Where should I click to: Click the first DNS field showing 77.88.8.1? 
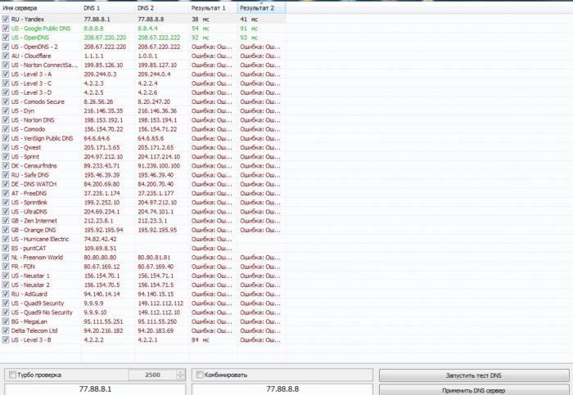(95, 389)
